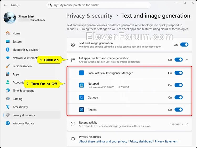Go to Bluetooth & devices
197x148 pixels.
pos(32,50)
